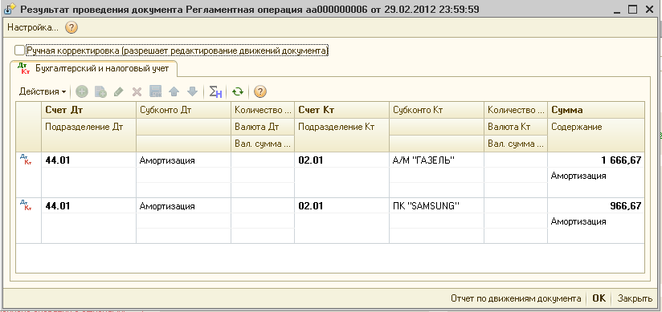
Task: Maximize the window
Action: 632,10
